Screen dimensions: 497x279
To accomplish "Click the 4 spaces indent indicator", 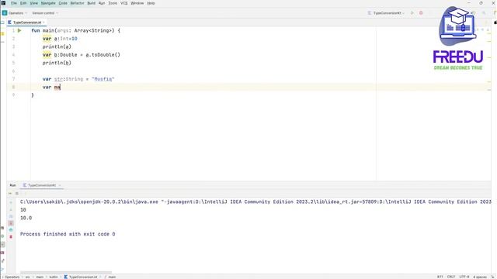I will [x=480, y=277].
